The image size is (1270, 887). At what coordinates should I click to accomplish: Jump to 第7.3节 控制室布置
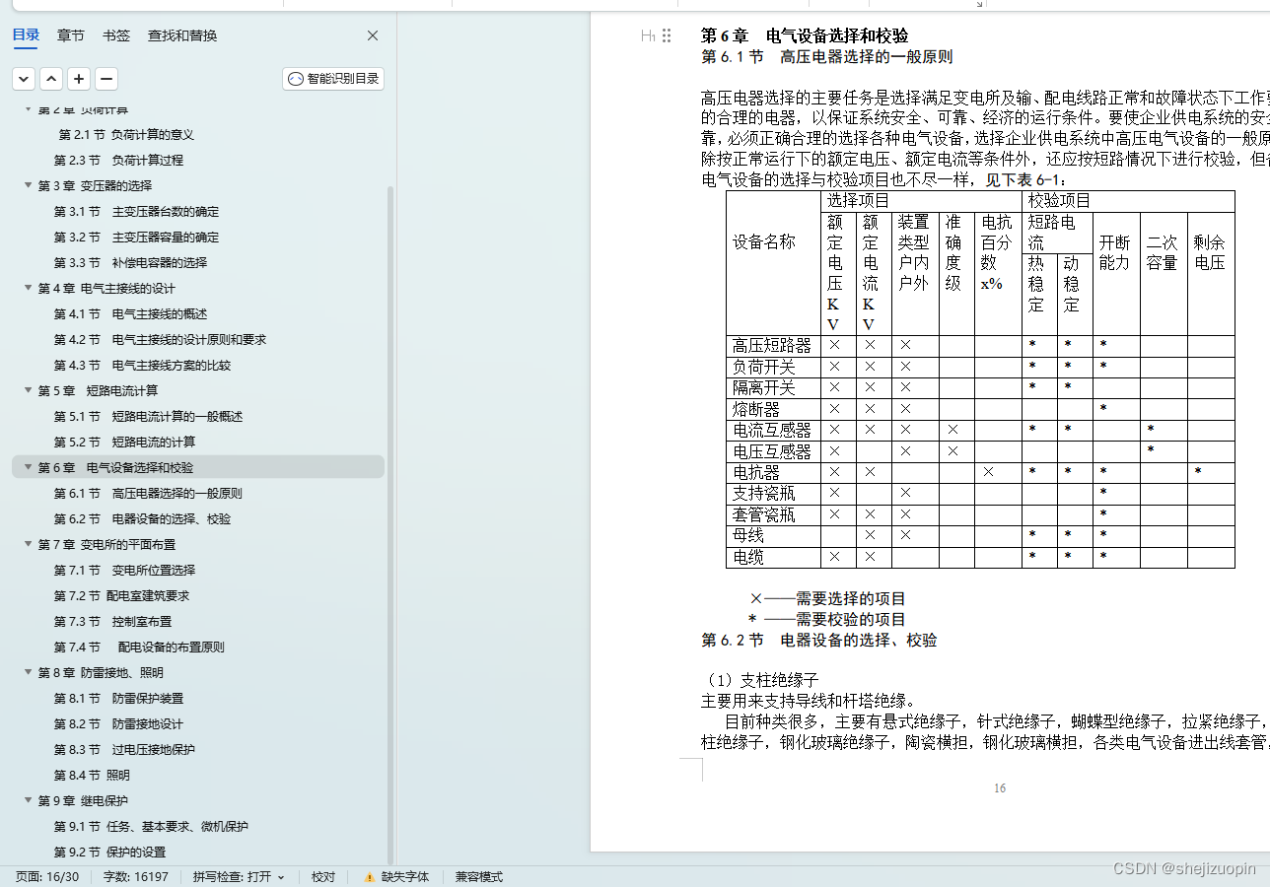click(112, 621)
